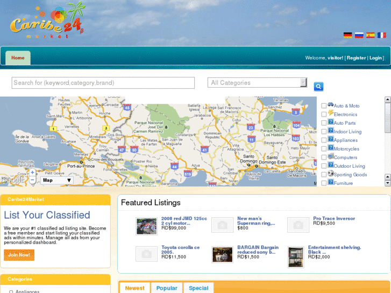
Task: Click the German flag language icon
Action: (x=347, y=35)
